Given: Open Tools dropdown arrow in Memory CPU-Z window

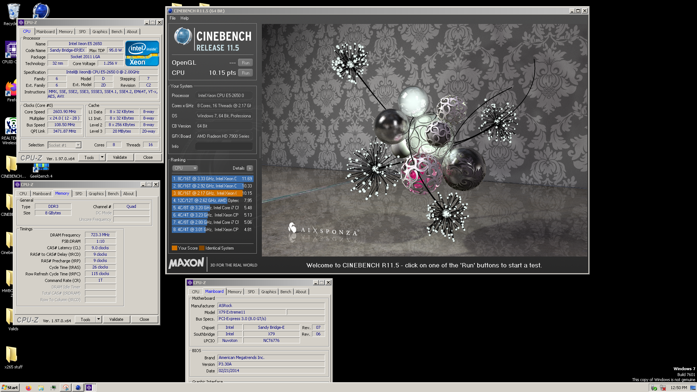Looking at the screenshot, I should click(99, 320).
